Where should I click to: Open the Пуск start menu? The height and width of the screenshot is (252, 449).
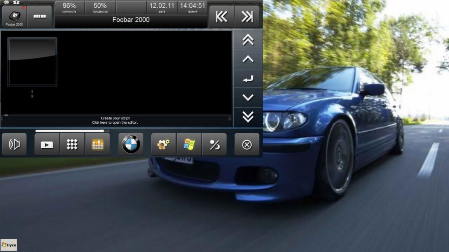click(x=9, y=245)
